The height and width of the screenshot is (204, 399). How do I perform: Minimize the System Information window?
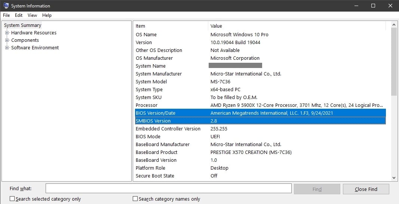(x=356, y=6)
